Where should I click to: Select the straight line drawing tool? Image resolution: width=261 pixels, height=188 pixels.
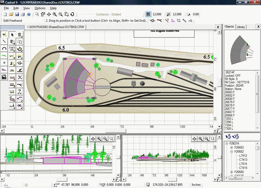pos(4,42)
